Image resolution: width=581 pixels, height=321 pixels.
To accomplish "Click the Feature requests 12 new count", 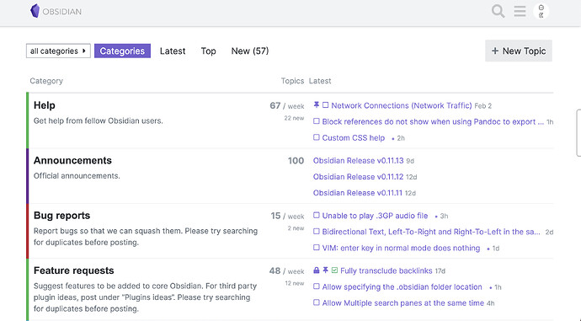I will [x=295, y=283].
